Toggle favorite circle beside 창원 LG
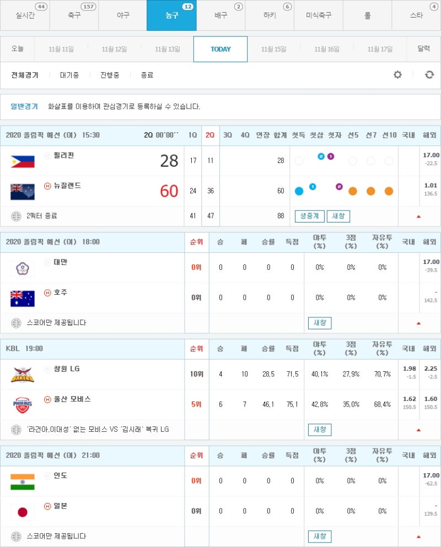 (47, 369)
